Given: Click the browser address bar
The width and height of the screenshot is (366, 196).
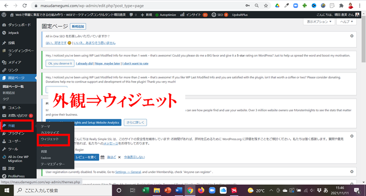Looking at the screenshot, I should pyautogui.click(x=140, y=5).
